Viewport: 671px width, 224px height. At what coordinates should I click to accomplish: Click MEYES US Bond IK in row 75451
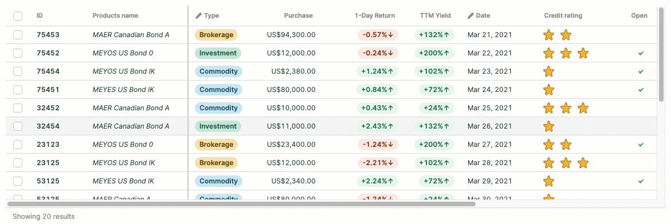point(123,90)
